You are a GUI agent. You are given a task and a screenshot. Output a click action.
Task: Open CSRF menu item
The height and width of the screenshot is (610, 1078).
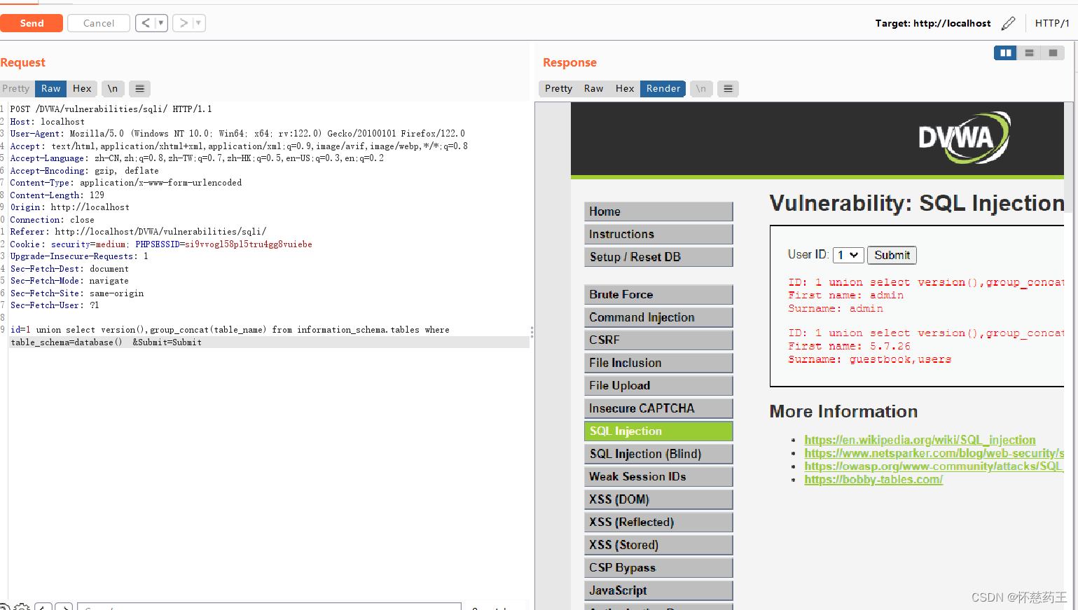click(658, 340)
